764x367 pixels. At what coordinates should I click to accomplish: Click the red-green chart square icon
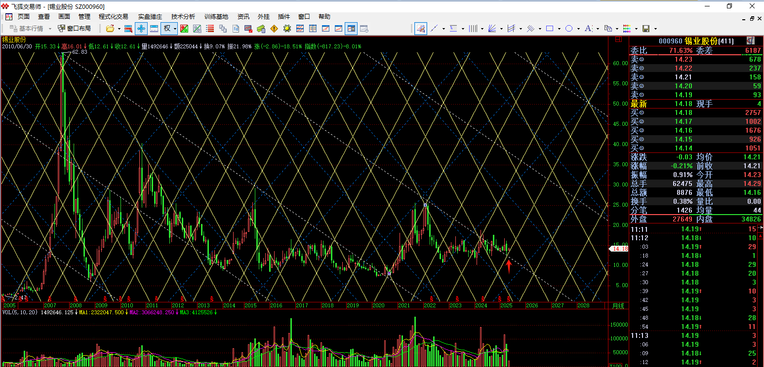(184, 29)
